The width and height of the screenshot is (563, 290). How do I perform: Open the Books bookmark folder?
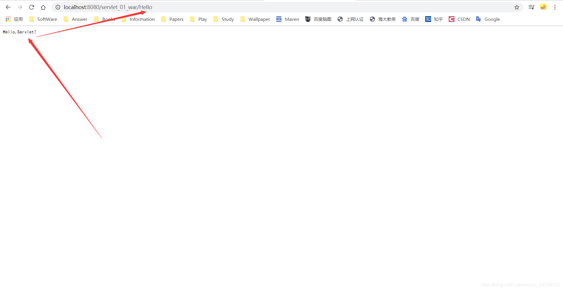[105, 19]
